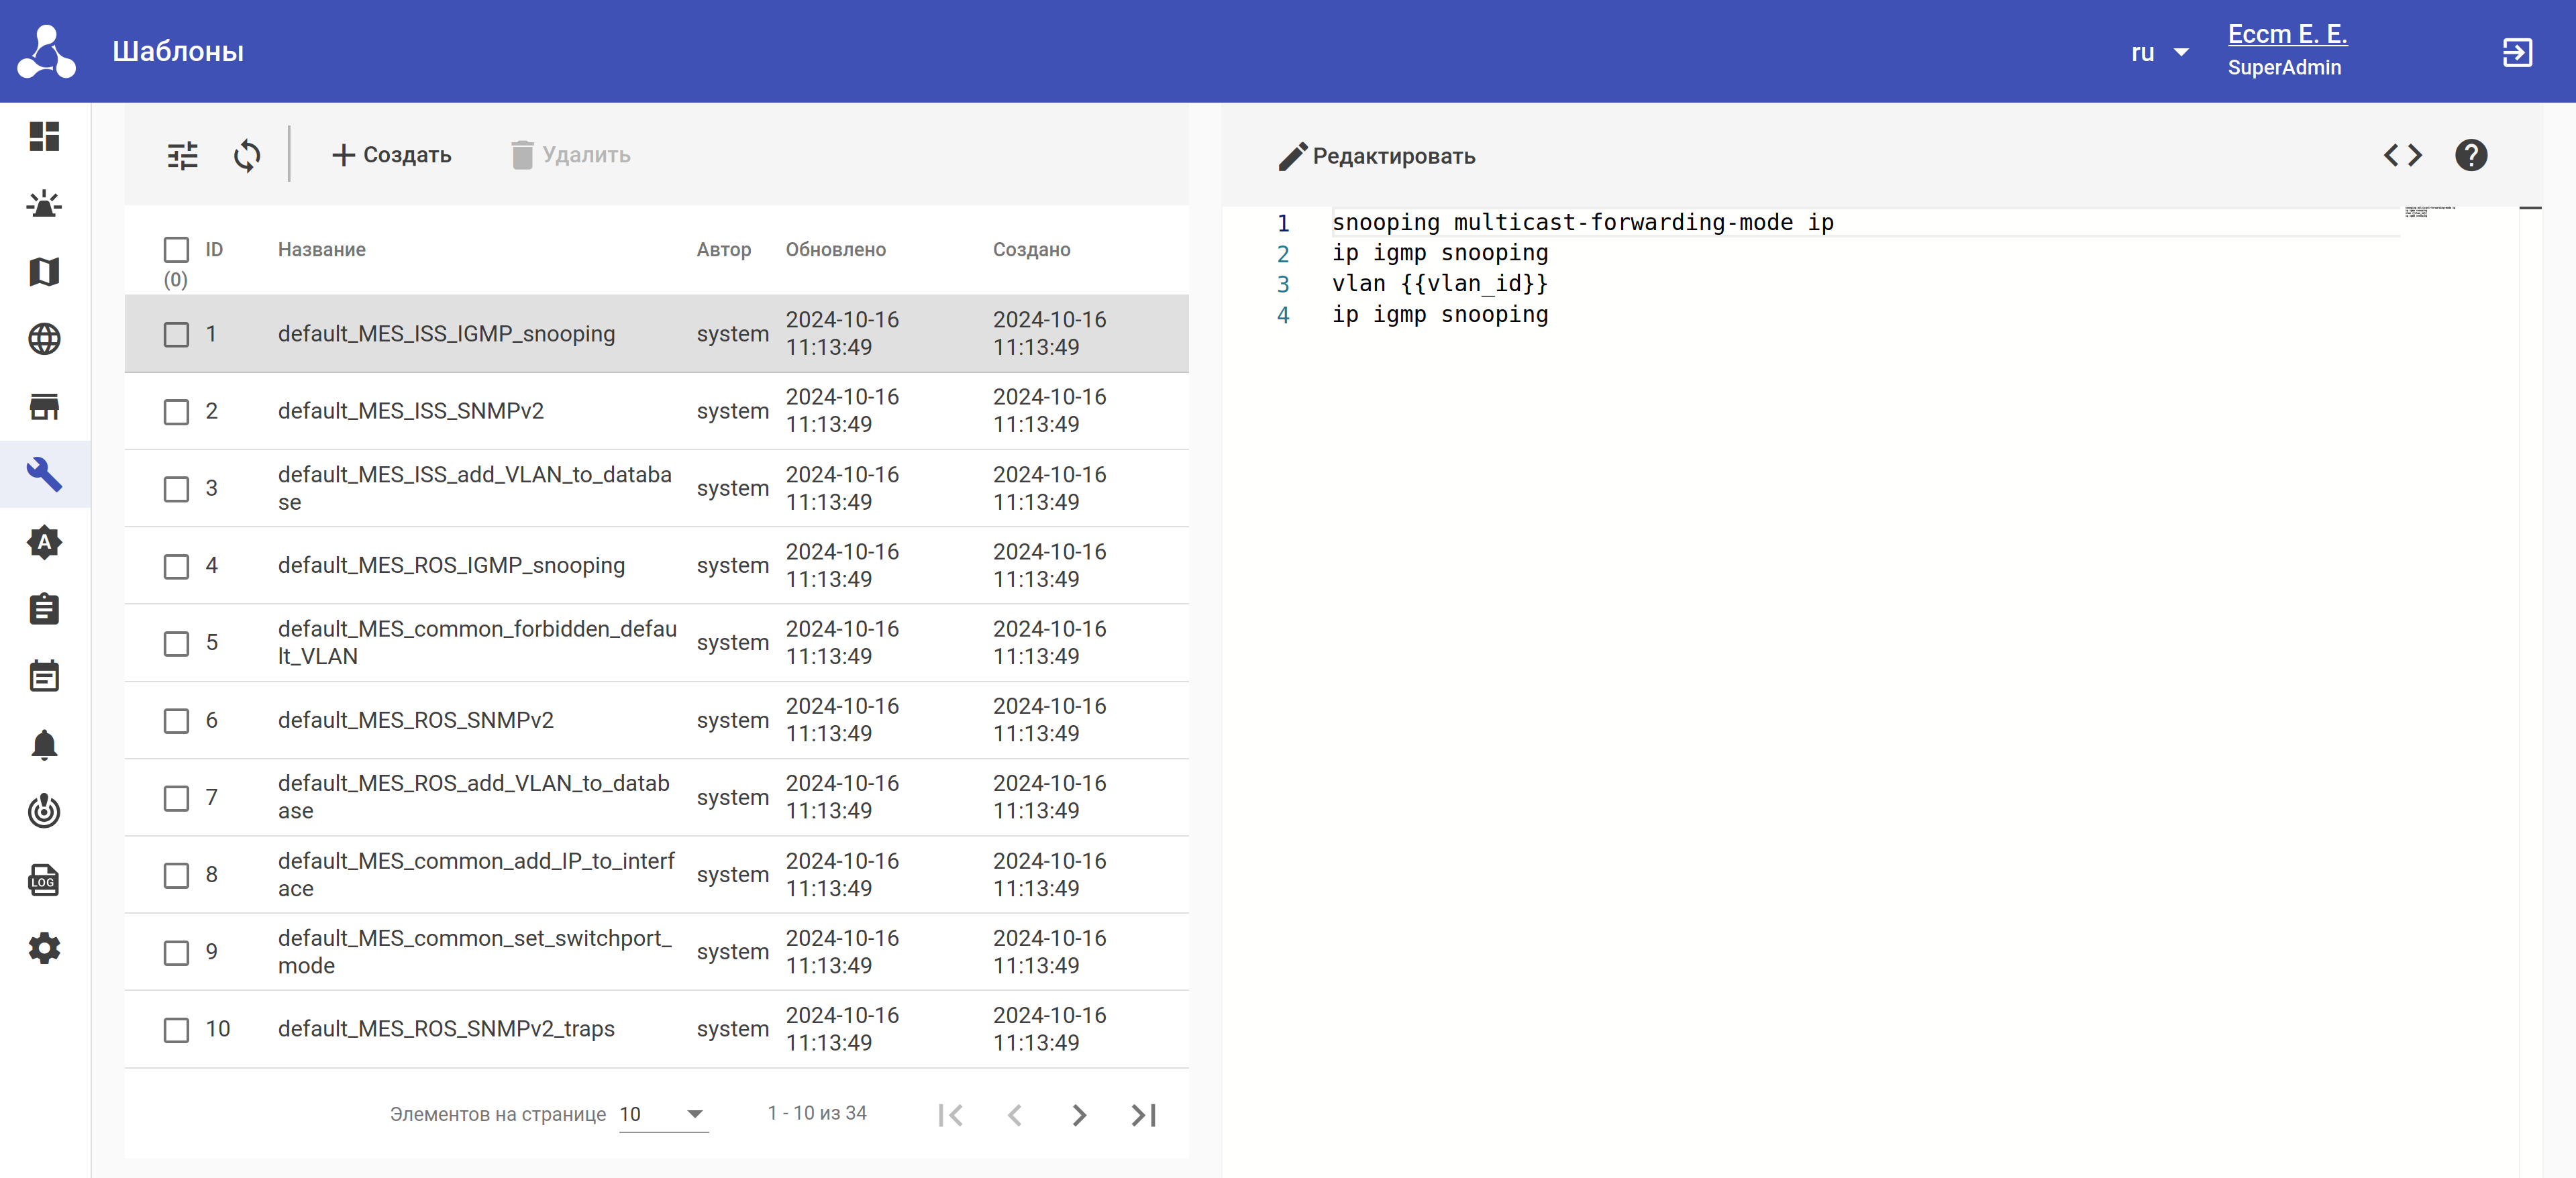Open the dashboard icon in sidebar
This screenshot has width=2576, height=1178.
click(x=44, y=136)
